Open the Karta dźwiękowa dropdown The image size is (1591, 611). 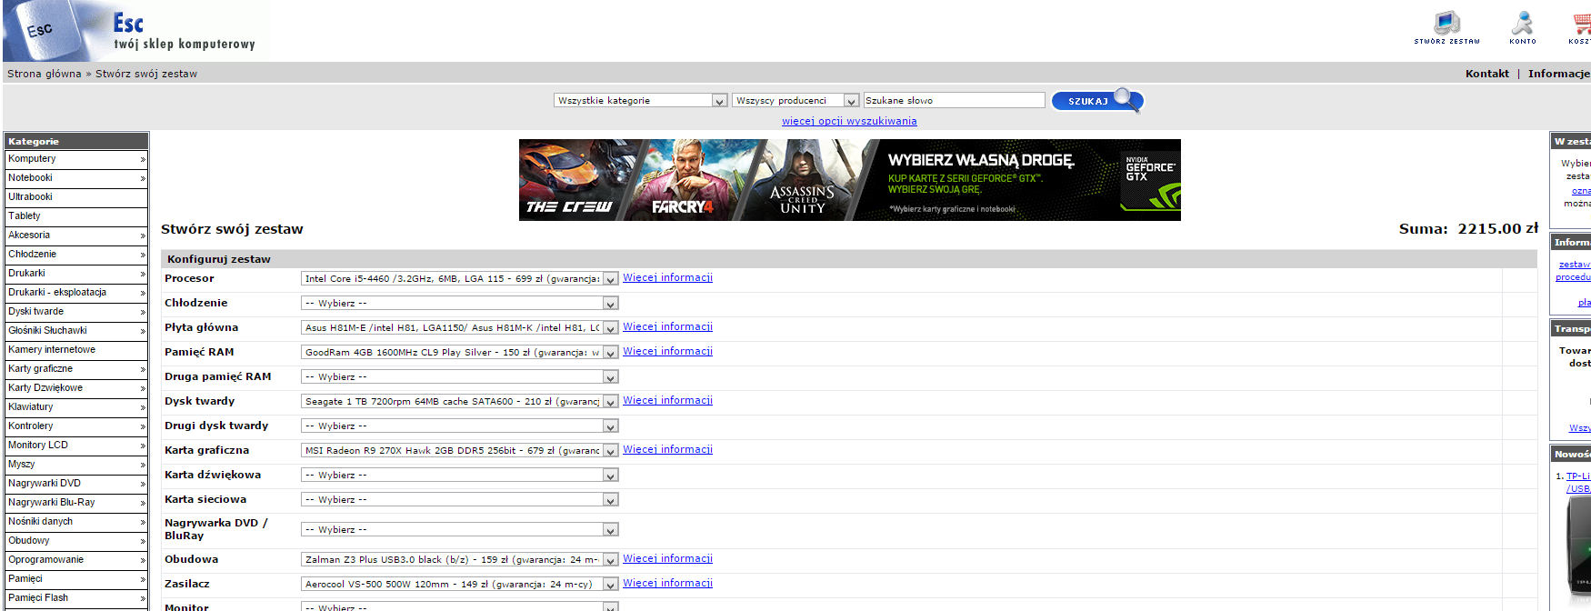pos(459,475)
